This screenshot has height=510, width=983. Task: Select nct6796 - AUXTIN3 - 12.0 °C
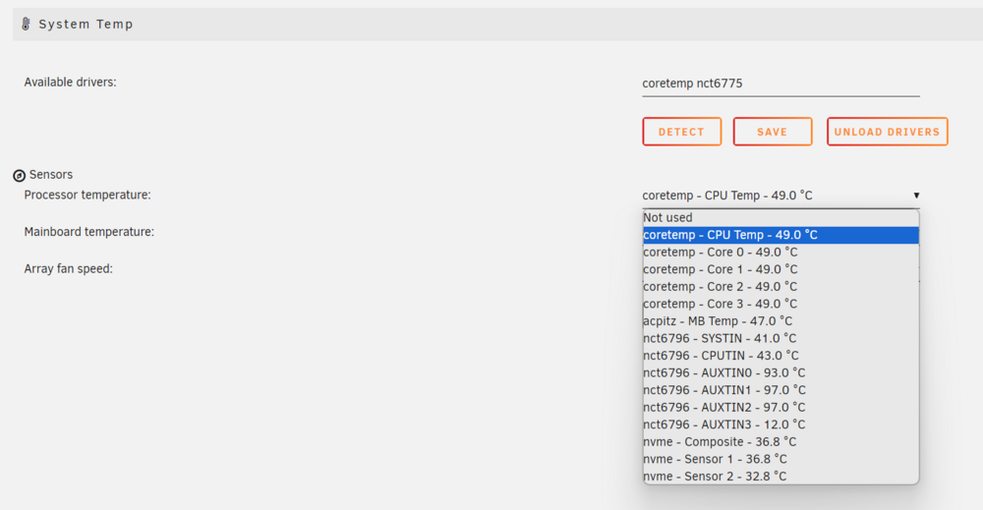click(x=781, y=425)
